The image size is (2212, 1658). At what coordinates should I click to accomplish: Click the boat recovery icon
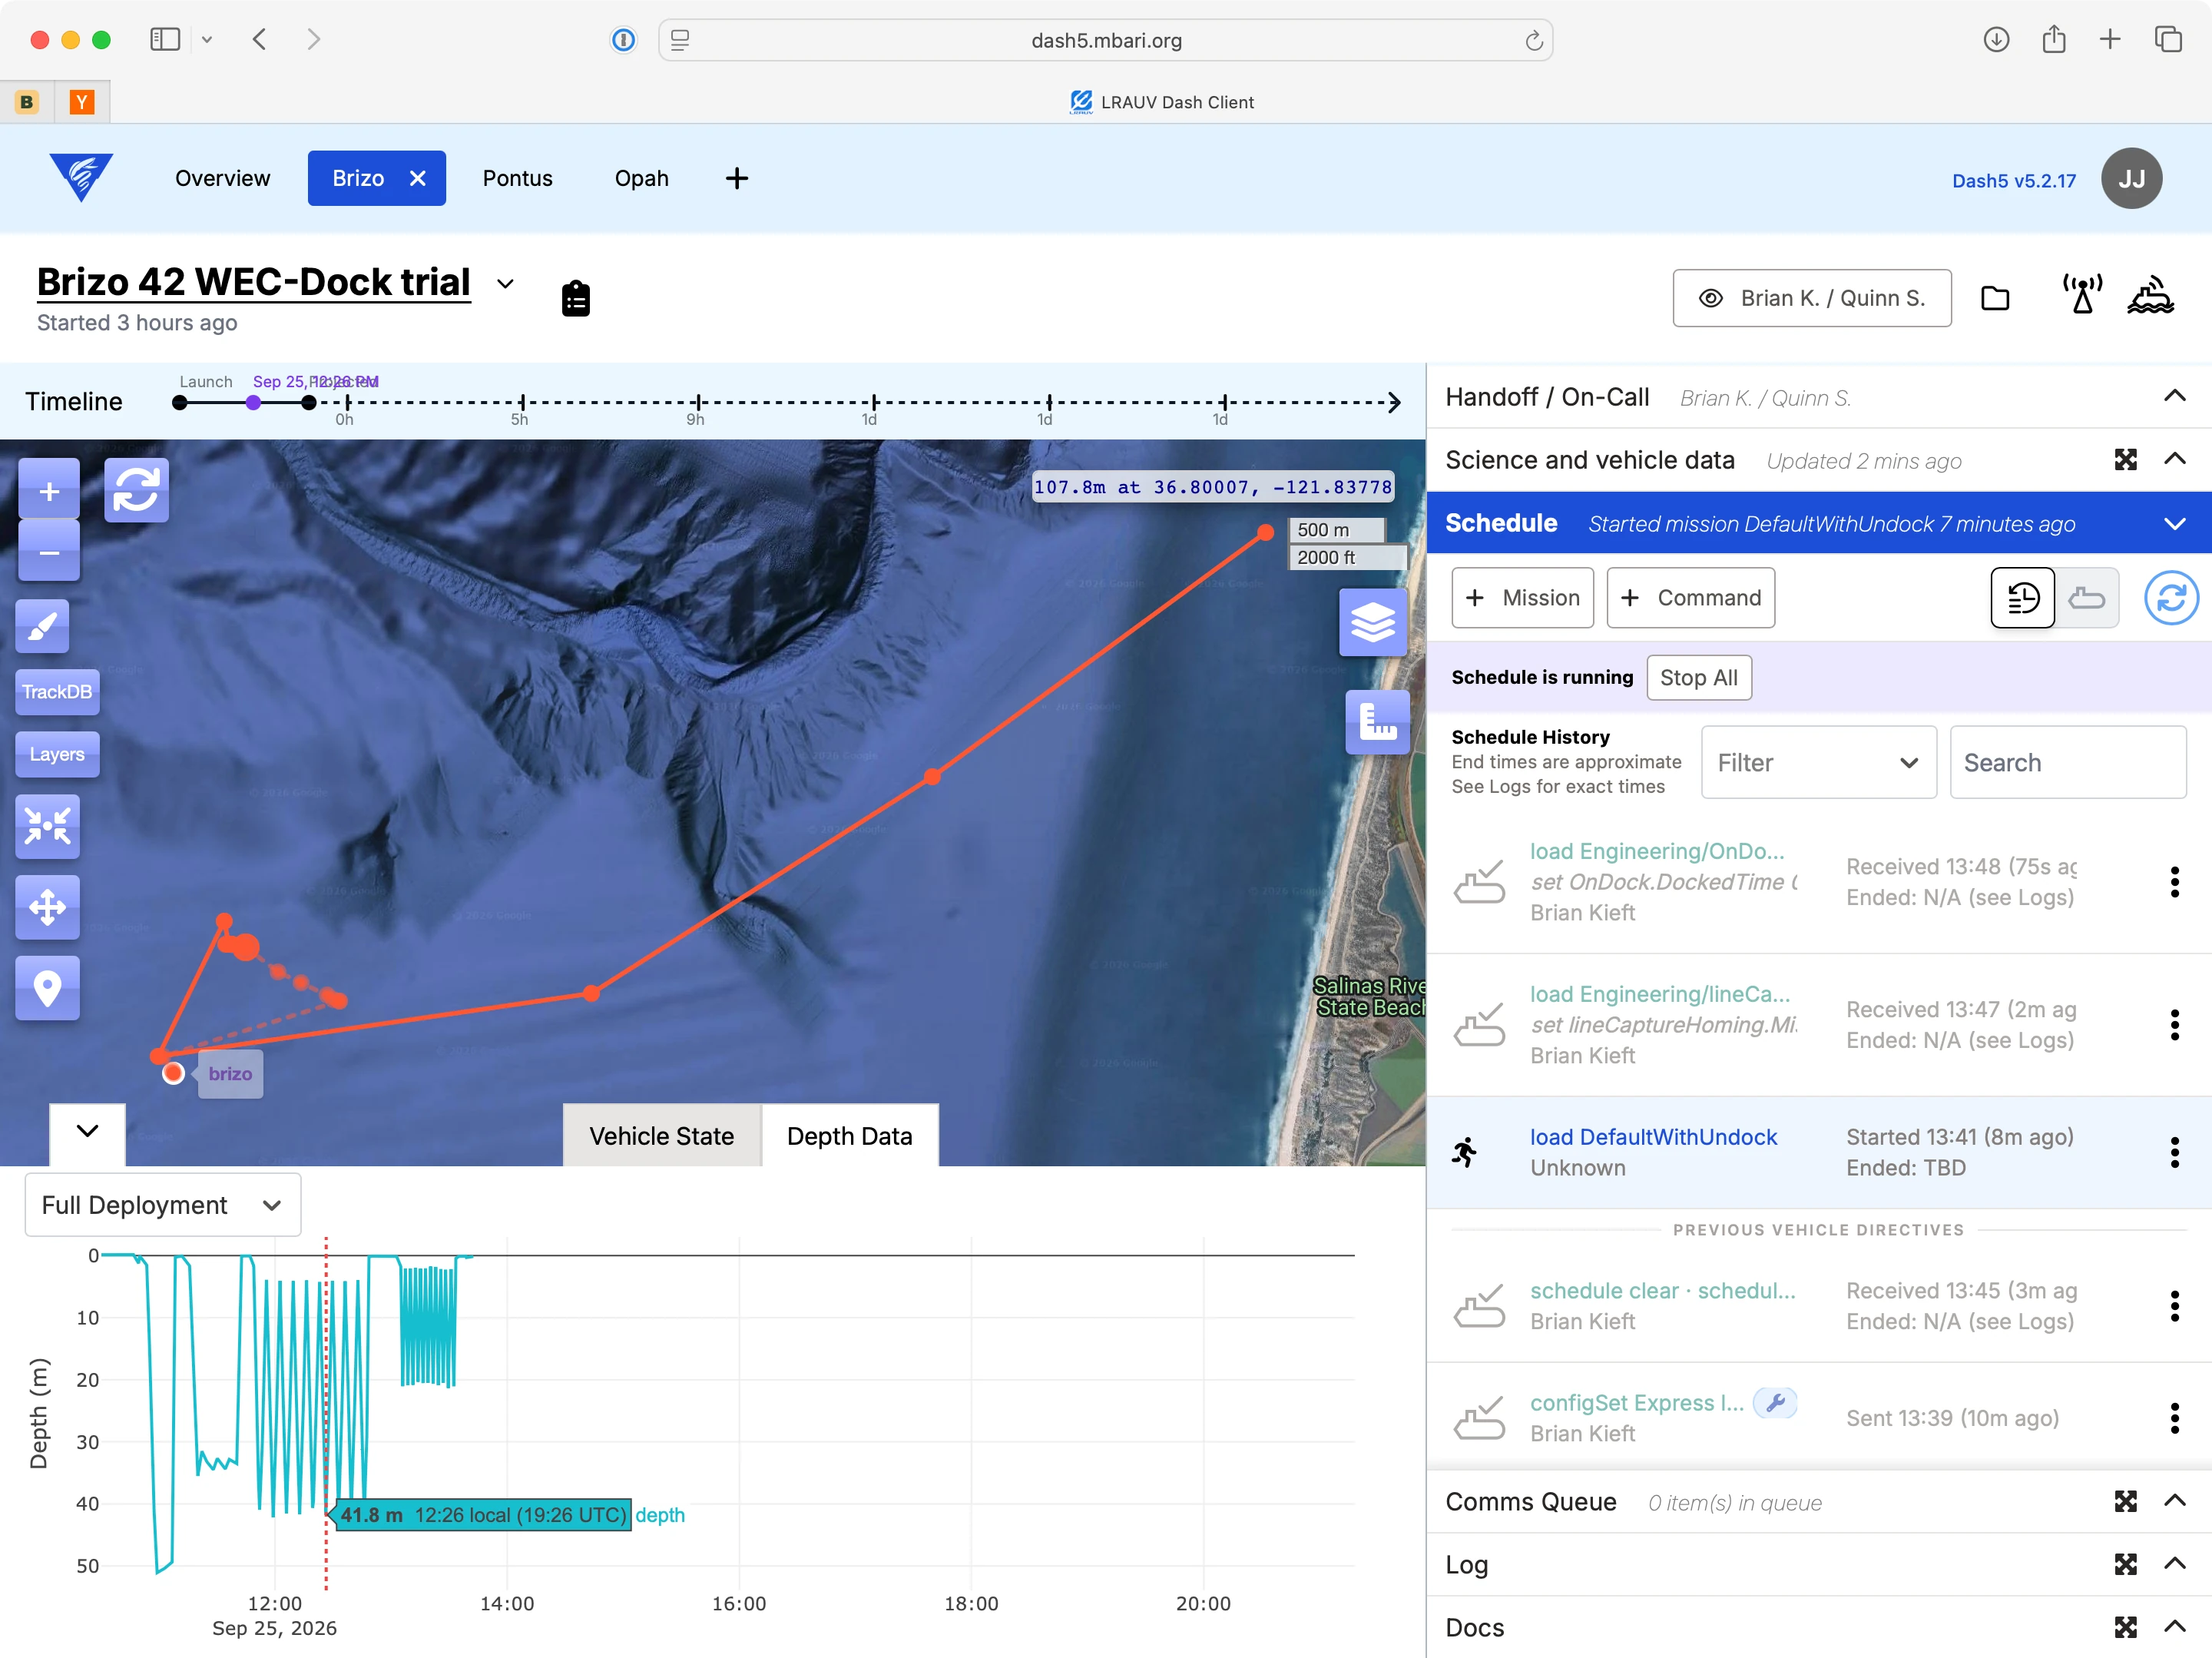pos(2150,296)
